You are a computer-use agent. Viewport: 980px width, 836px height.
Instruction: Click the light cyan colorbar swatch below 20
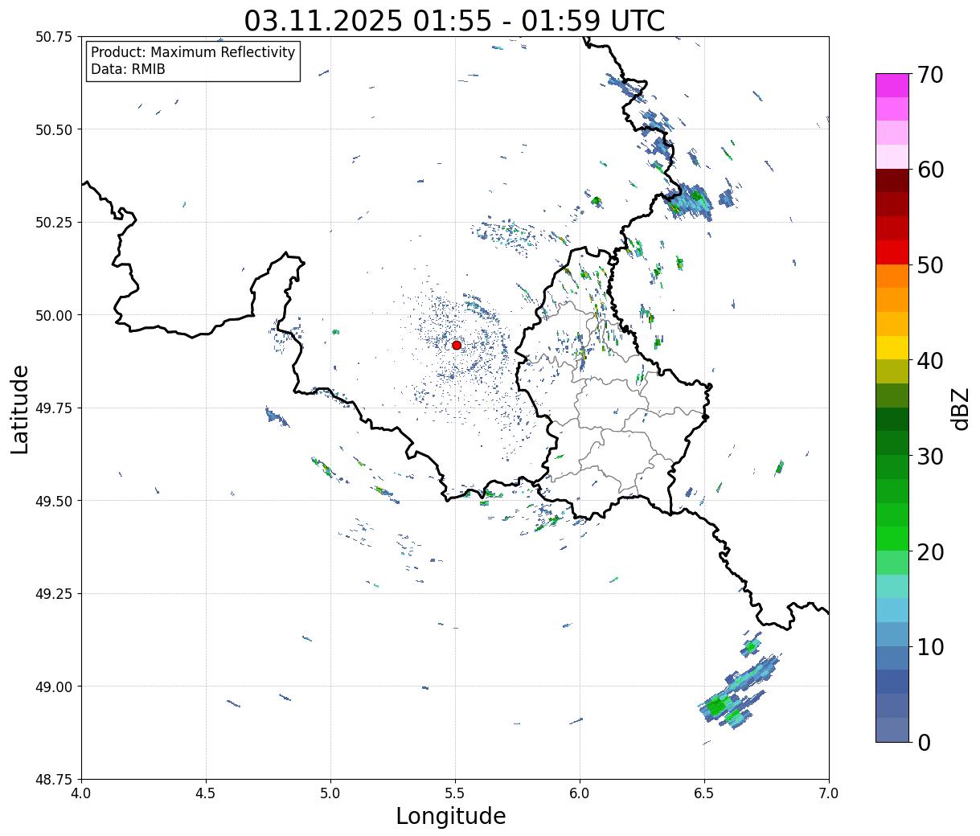tap(892, 586)
